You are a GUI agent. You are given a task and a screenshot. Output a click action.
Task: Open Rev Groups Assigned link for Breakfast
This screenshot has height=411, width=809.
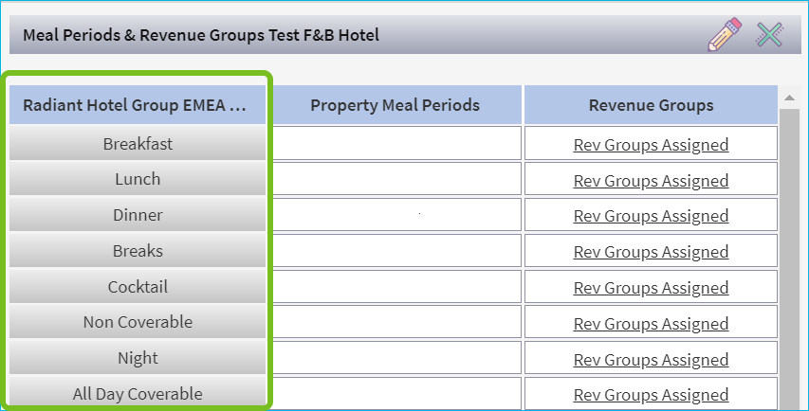[651, 144]
